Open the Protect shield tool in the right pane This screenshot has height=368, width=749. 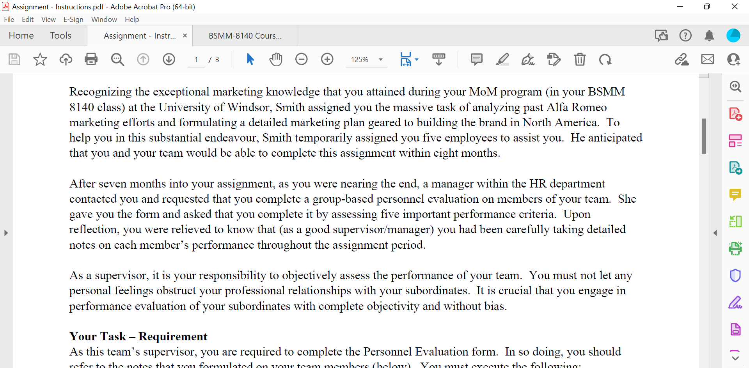click(735, 276)
